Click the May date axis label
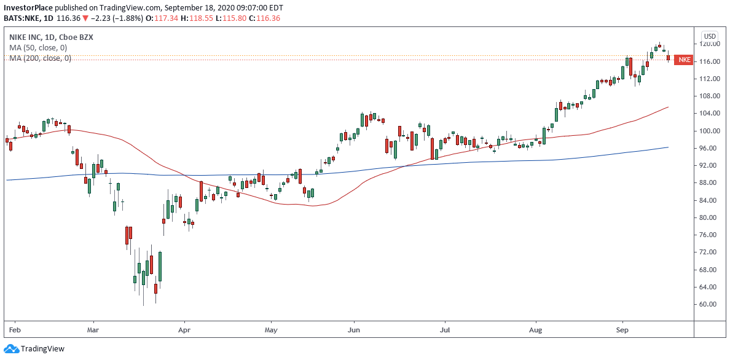730x360 pixels. coord(271,329)
